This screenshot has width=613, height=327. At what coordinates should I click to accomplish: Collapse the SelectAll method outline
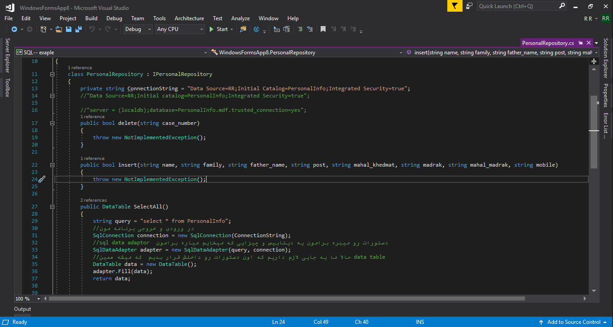pyautogui.click(x=53, y=207)
